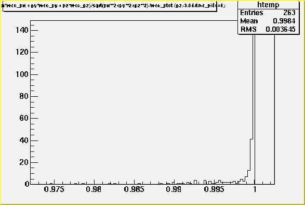The width and height of the screenshot is (305, 205).
Task: Click the histogram title box
Action: [110, 6]
